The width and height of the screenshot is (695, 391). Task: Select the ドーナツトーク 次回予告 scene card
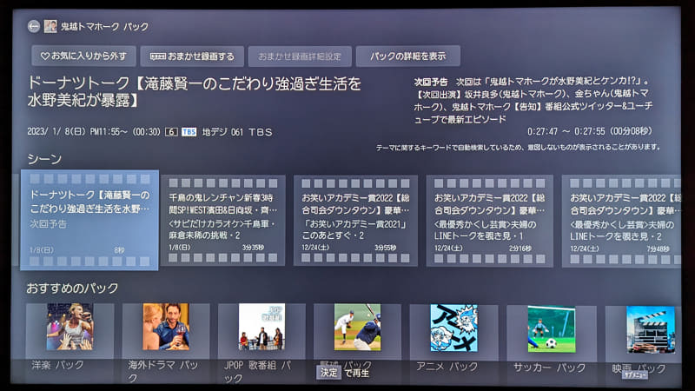pyautogui.click(x=89, y=221)
